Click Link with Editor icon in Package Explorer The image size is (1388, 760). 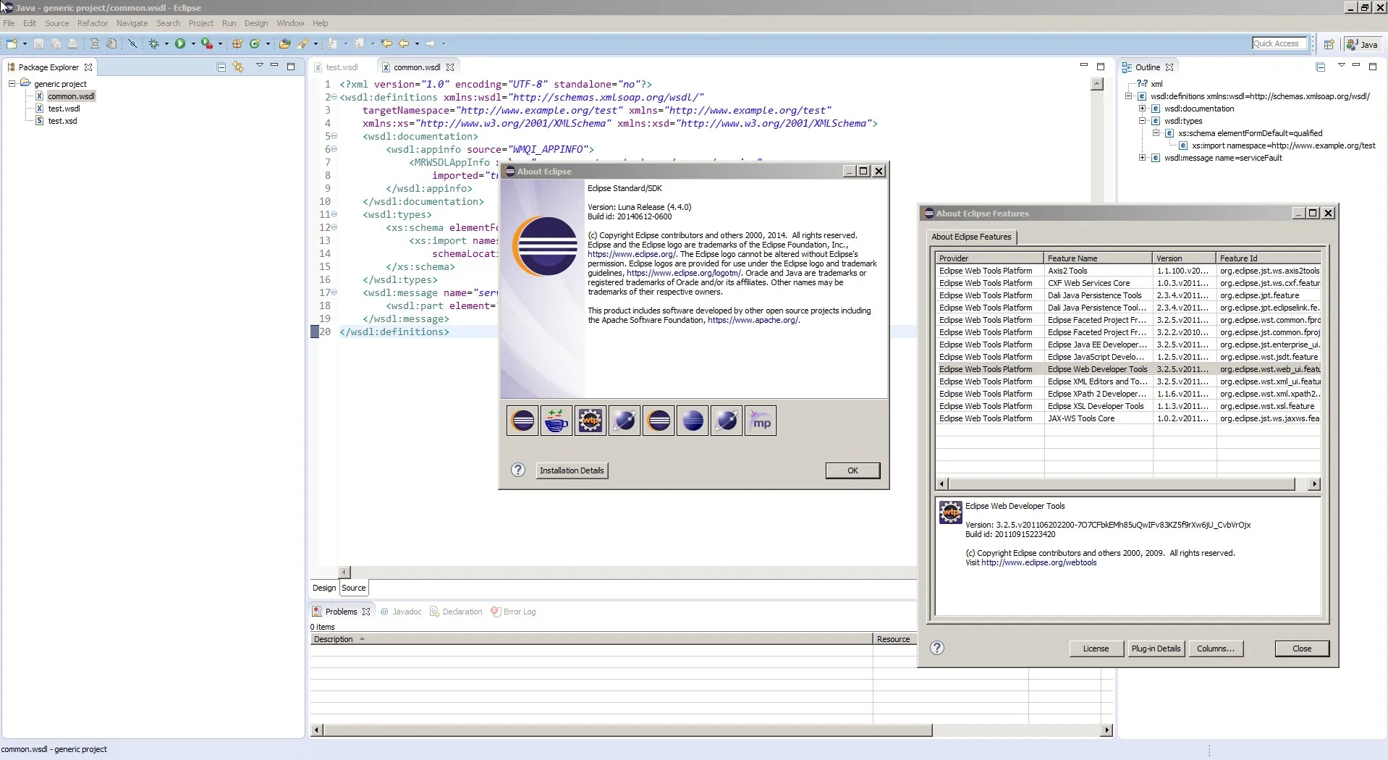238,67
